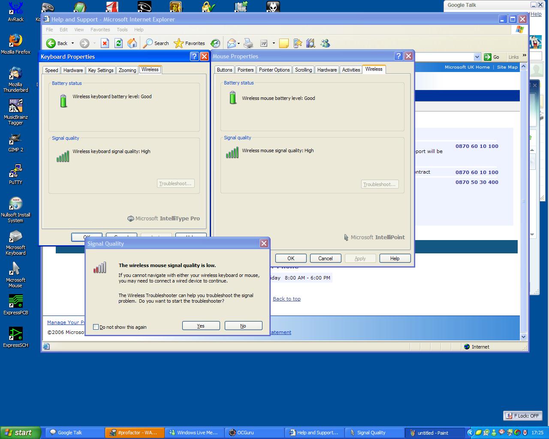Expand the Edit with Word dropdown arrow
The width and height of the screenshot is (549, 439).
[x=274, y=43]
